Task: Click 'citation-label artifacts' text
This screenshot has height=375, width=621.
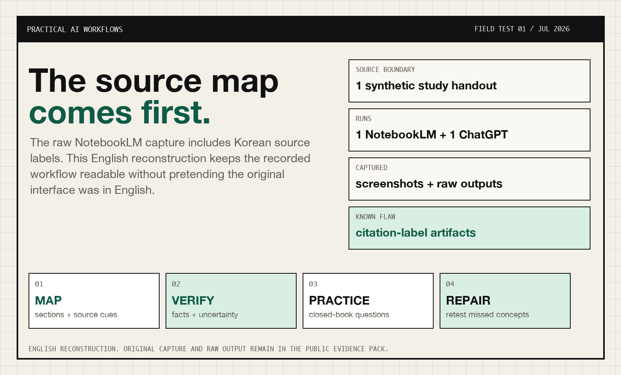Action: 415,233
